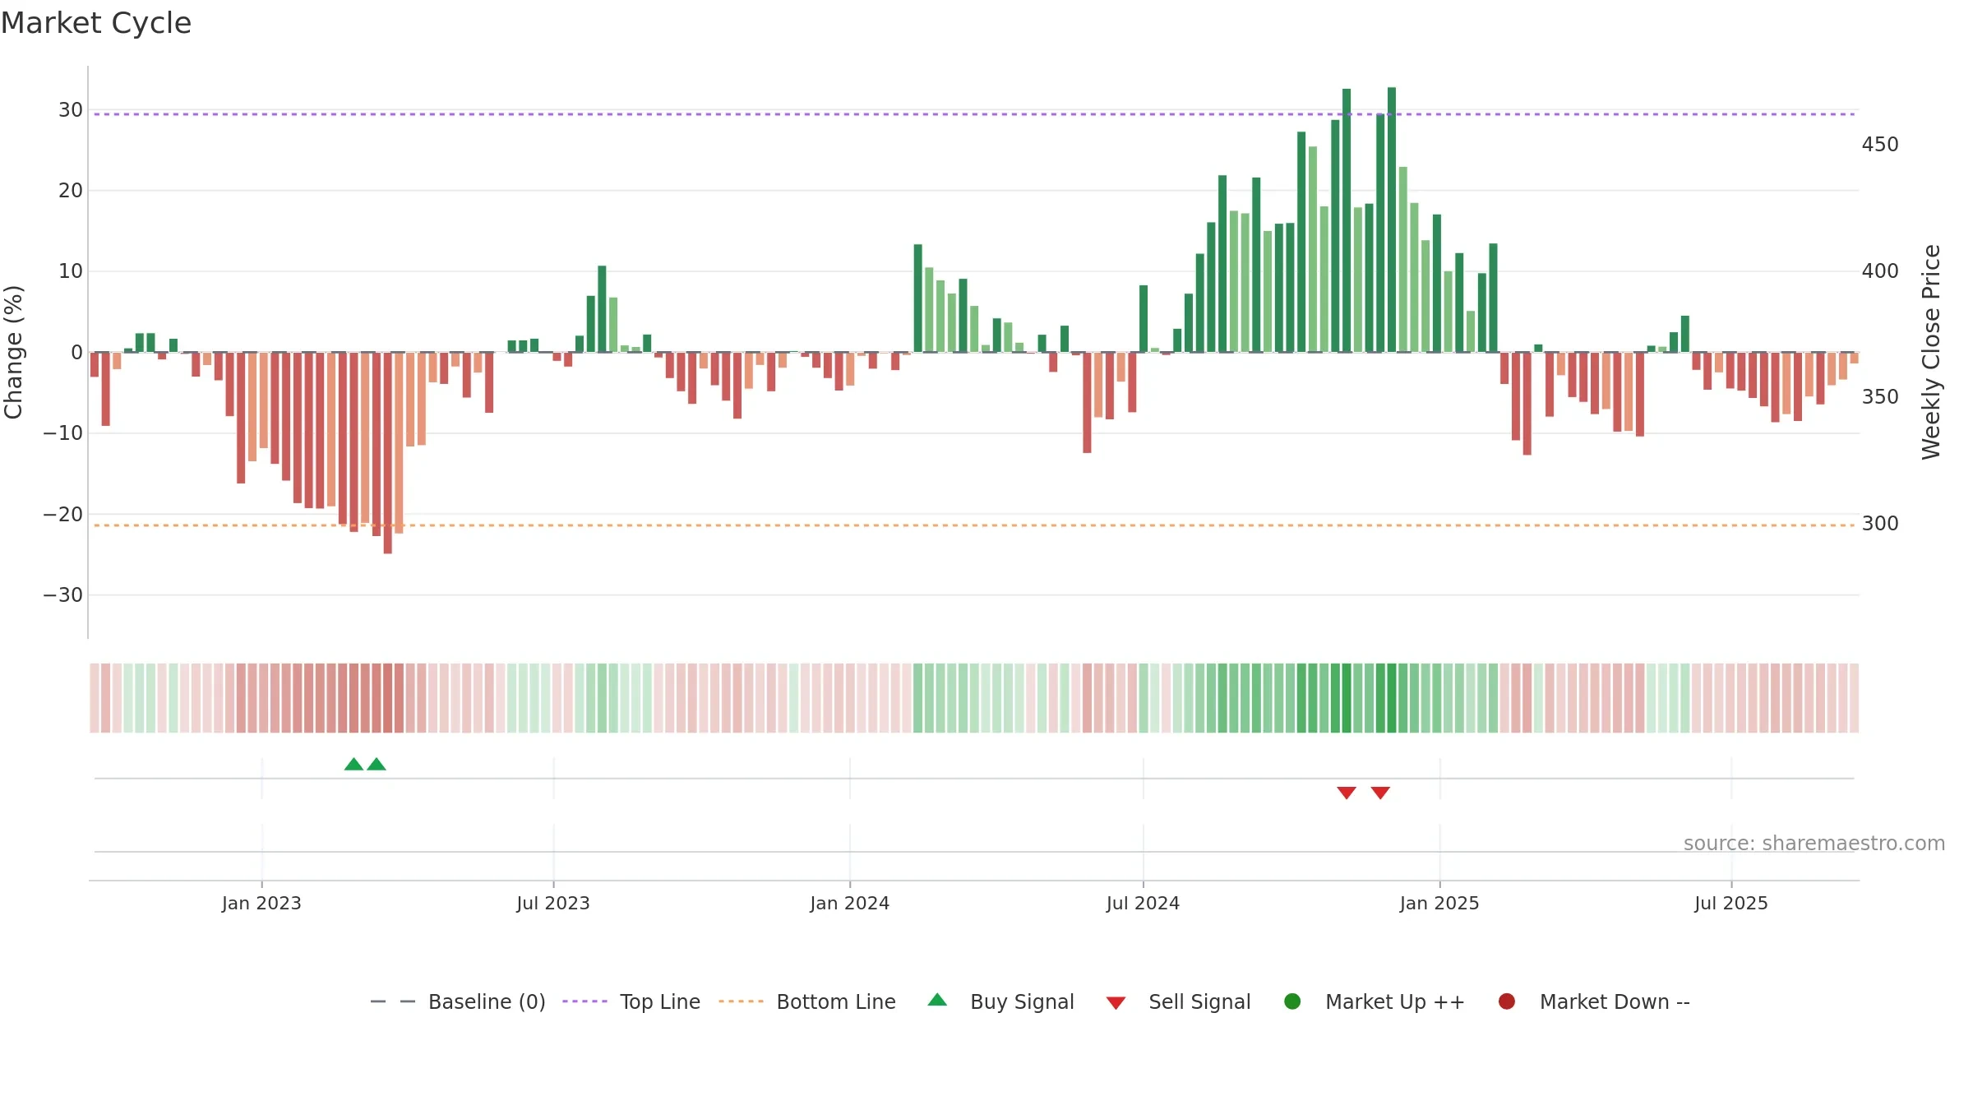Click the Jul 2023 x-axis label
Image resolution: width=1973 pixels, height=1110 pixels.
coord(553,903)
